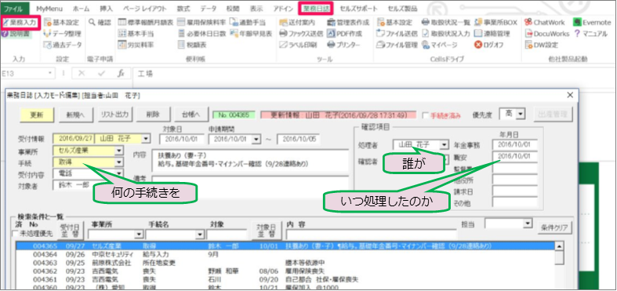617x291 pixels.
Task: Open the 事業所BOX item
Action: [x=495, y=23]
